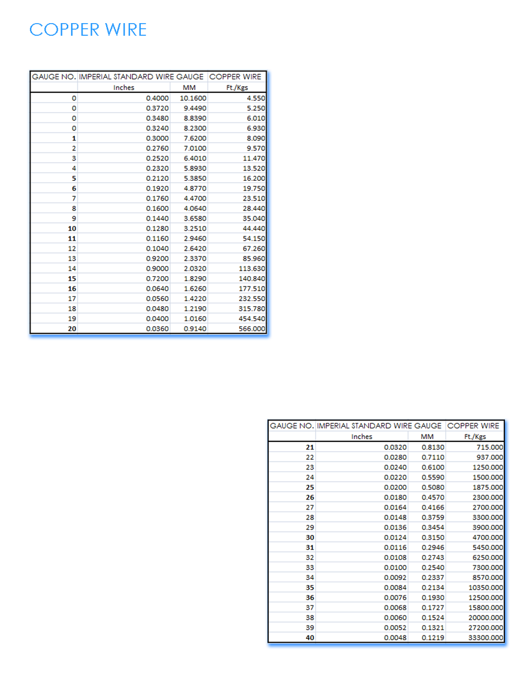Screen dimensions: 531x673
Task: Select gauge number 20 row label
Action: (x=72, y=329)
